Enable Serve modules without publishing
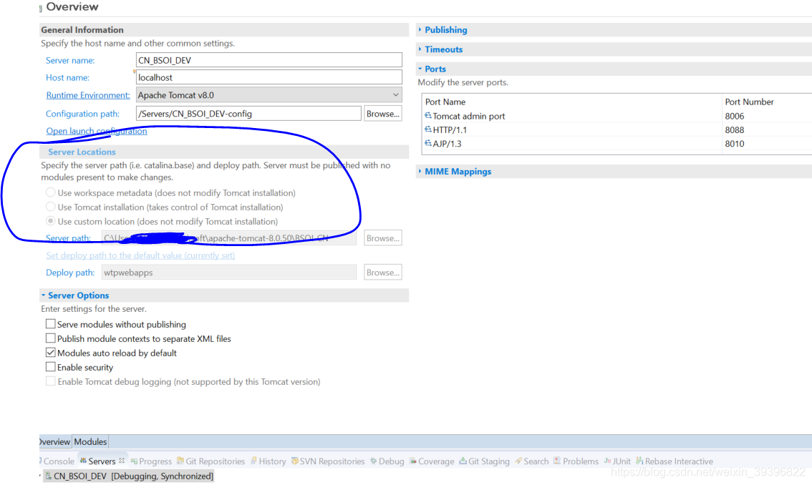The height and width of the screenshot is (485, 812). (x=50, y=324)
